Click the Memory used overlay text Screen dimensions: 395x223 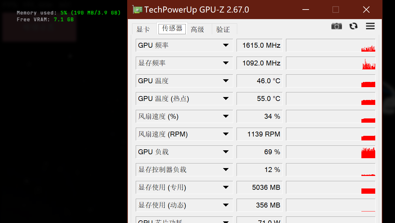(69, 12)
